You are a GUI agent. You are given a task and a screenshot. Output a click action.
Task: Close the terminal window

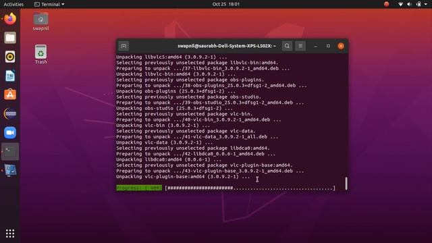pos(341,46)
